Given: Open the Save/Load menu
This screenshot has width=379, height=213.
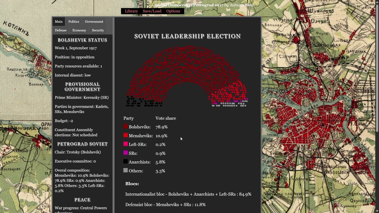Looking at the screenshot, I should tap(152, 11).
